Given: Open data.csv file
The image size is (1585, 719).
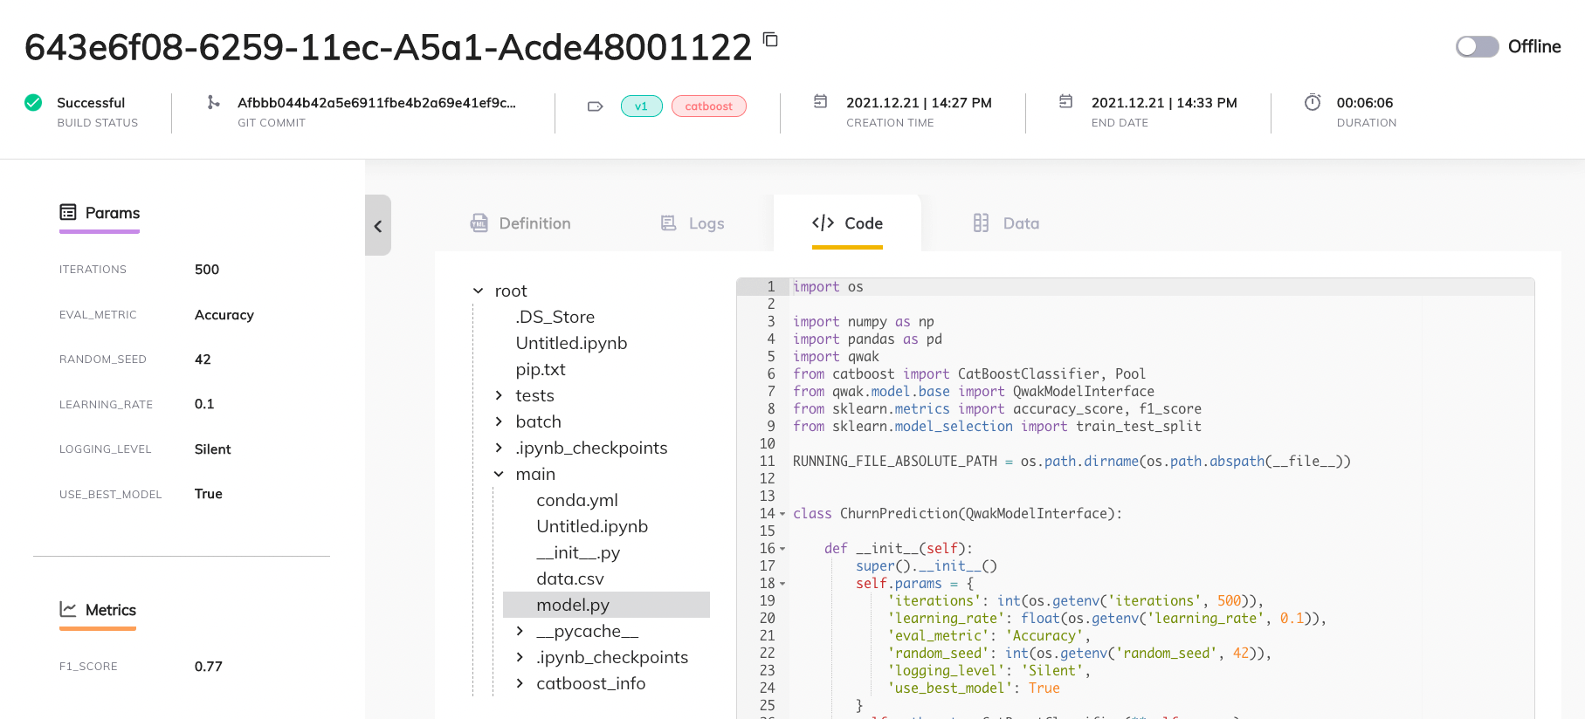Looking at the screenshot, I should tap(570, 579).
